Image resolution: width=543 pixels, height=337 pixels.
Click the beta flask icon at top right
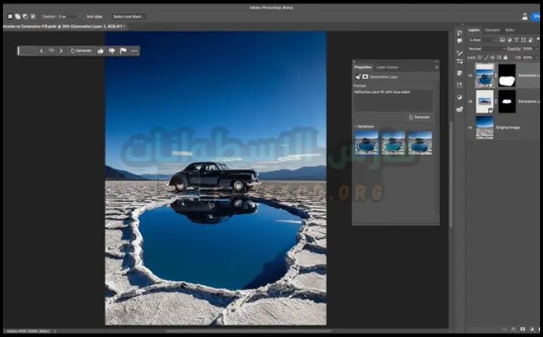(x=525, y=16)
